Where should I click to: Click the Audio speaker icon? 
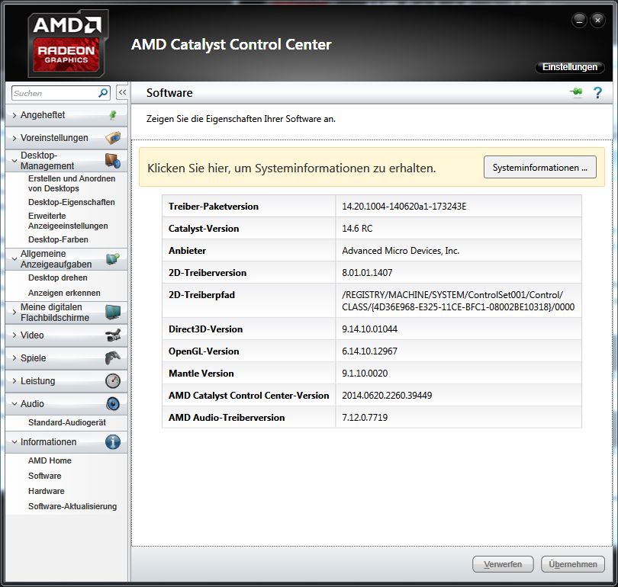(113, 403)
